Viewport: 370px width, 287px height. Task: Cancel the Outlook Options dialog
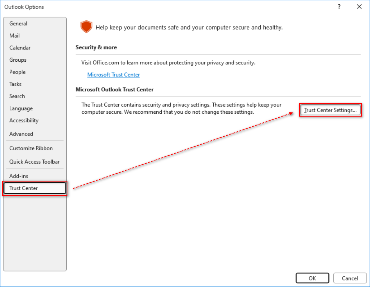click(x=350, y=278)
